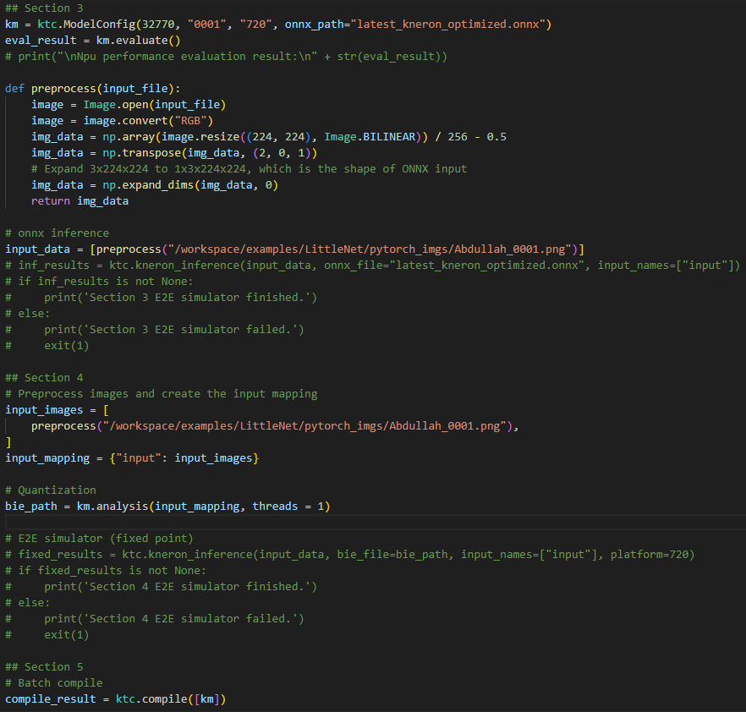746x712 pixels.
Task: Click the 'latest_kneron_optimized.onnx' string in ModelConfig
Action: (x=448, y=25)
